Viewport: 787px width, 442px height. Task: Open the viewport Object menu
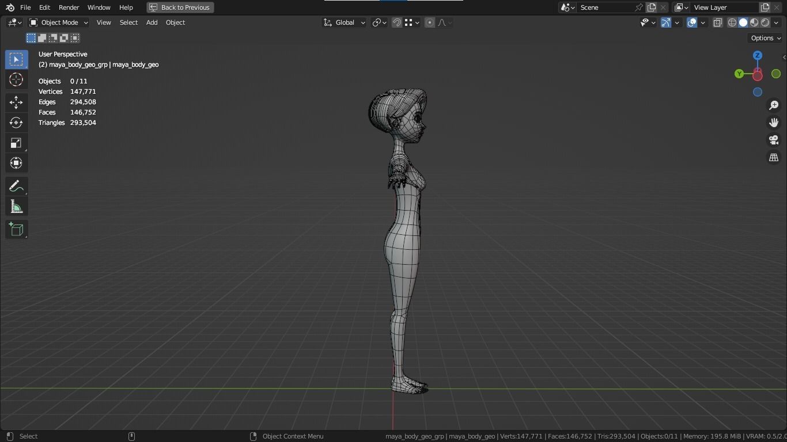click(x=175, y=22)
